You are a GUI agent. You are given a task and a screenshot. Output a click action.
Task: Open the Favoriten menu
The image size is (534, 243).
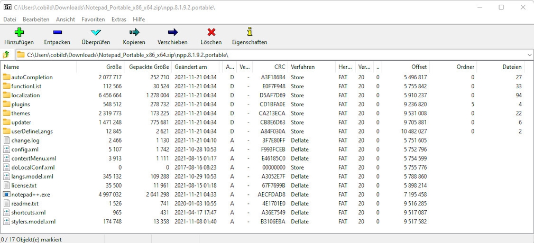coord(93,19)
